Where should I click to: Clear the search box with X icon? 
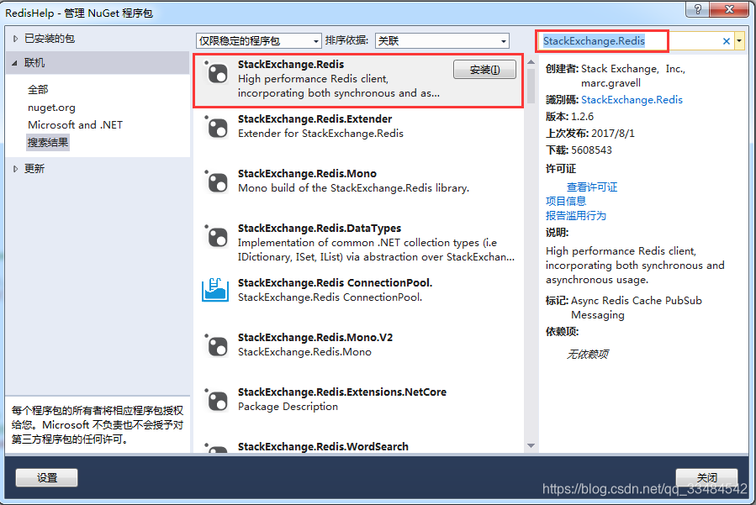click(x=726, y=41)
